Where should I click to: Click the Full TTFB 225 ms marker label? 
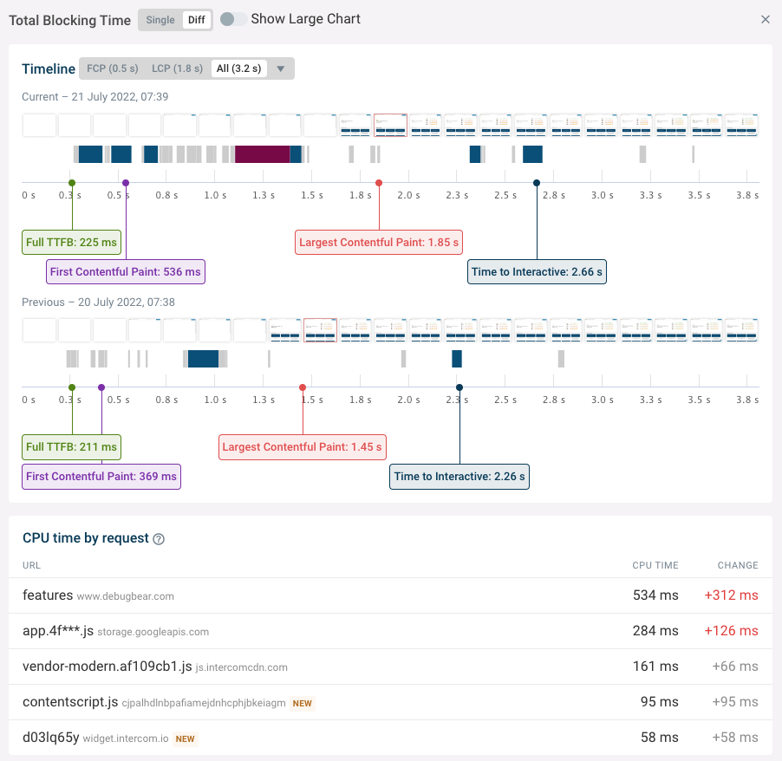71,242
